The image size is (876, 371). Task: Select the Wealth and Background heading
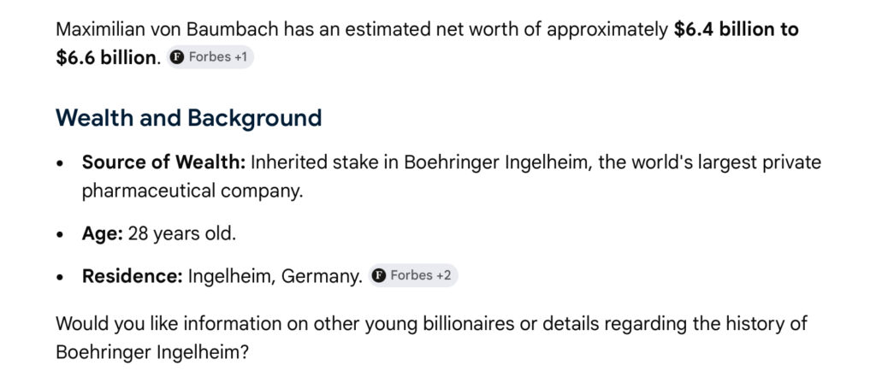pos(189,118)
